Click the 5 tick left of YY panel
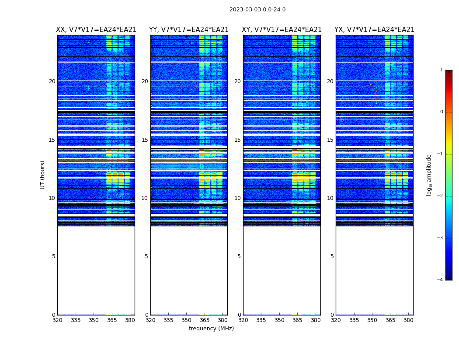 (x=146, y=256)
